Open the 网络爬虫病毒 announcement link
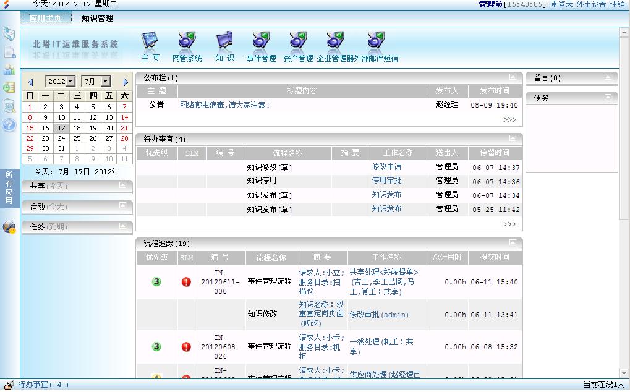 tap(224, 105)
